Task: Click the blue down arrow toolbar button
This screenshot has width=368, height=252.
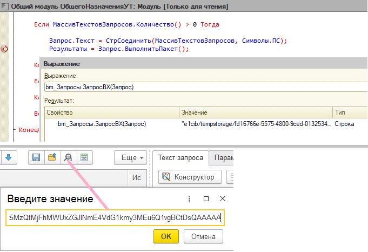Action: tap(9, 157)
